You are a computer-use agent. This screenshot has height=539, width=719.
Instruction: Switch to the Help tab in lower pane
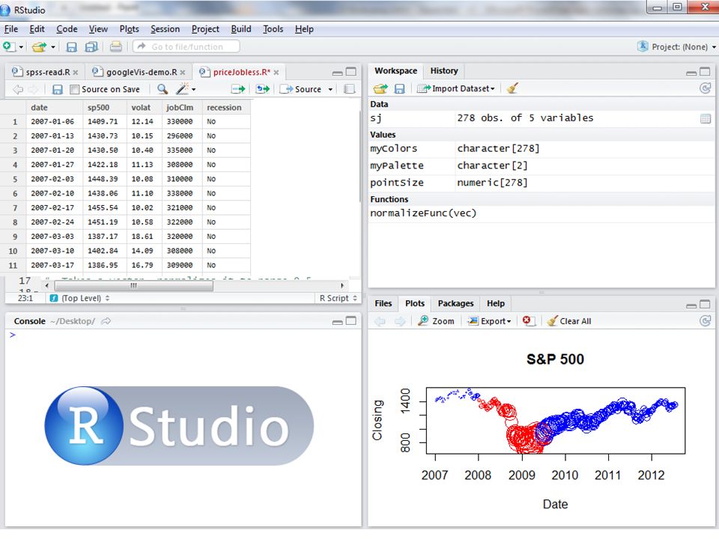coord(496,303)
